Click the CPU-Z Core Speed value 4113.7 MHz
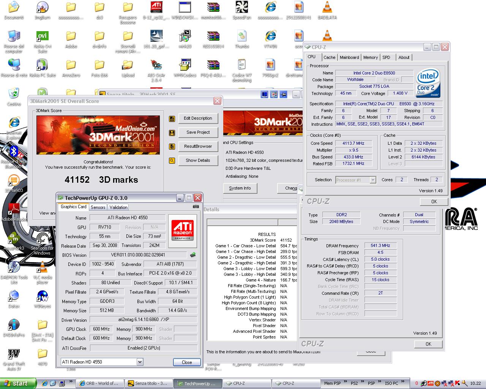The width and height of the screenshot is (486, 389). click(353, 143)
